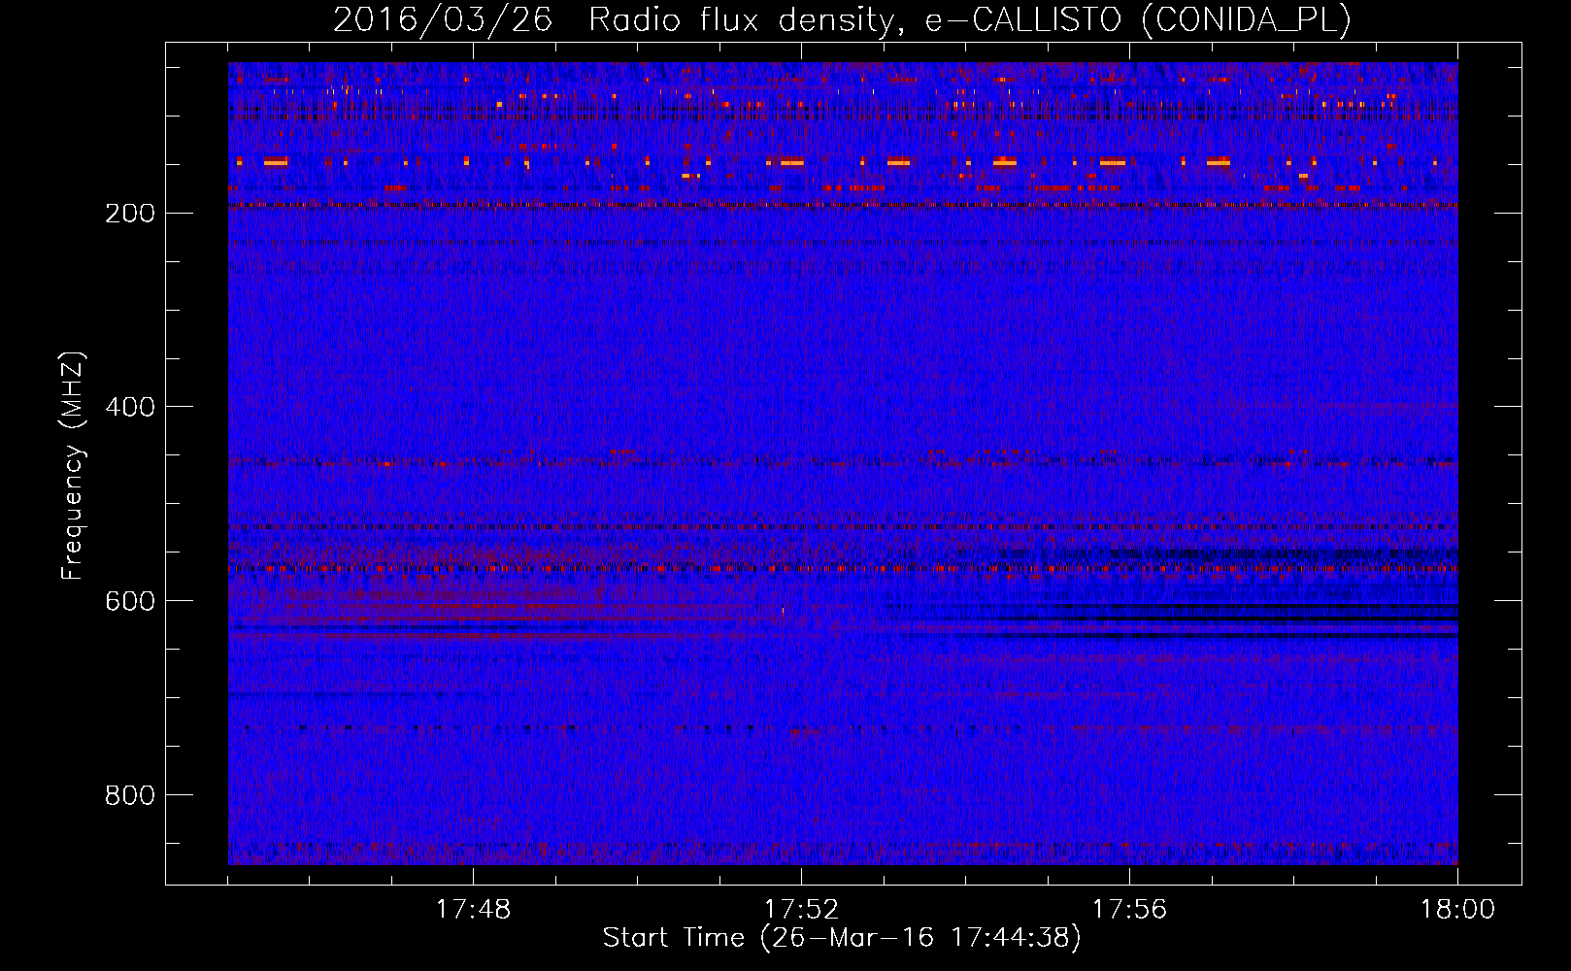Click the date "2016/03/26" in the title
Screen dimensions: 1571x971
443,19
